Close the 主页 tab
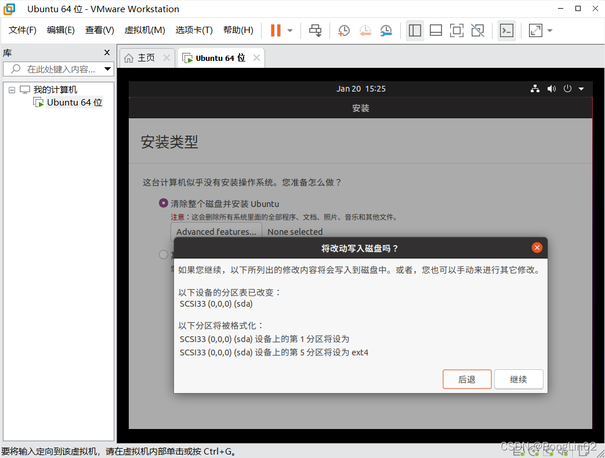The image size is (605, 458). tap(166, 58)
